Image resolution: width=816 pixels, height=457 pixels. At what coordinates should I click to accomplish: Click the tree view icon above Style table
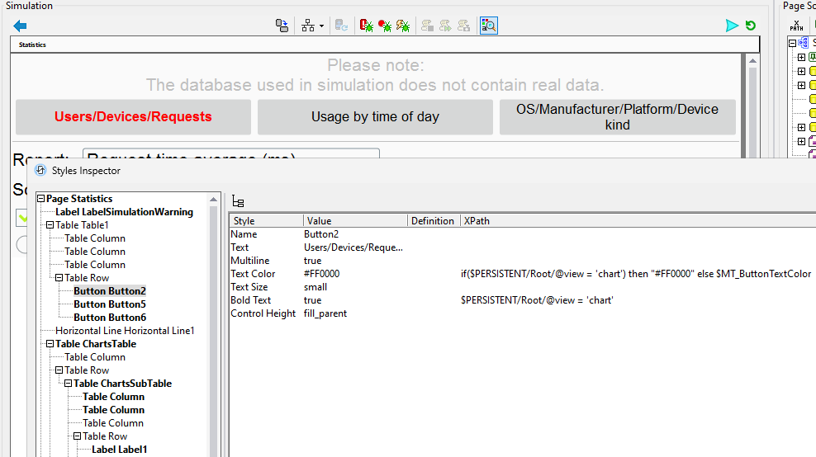point(238,201)
